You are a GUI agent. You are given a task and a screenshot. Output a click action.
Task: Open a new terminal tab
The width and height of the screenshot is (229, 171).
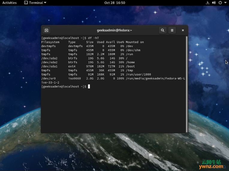46,30
